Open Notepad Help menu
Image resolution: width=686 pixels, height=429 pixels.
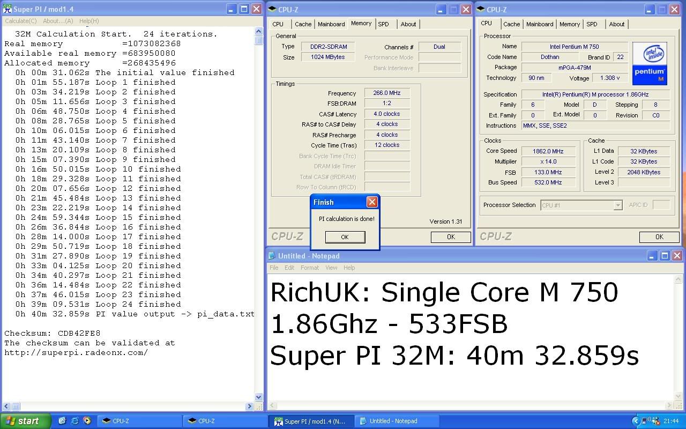pyautogui.click(x=349, y=268)
